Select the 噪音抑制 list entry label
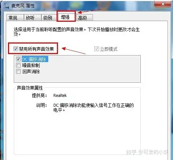This screenshot has width=173, height=160. click(x=31, y=65)
